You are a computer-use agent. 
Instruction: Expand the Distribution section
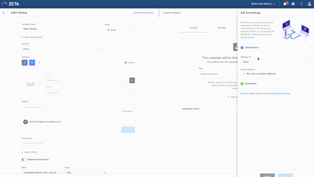point(276,84)
